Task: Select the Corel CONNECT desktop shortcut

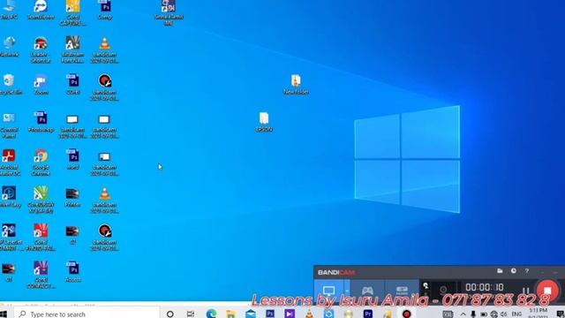Action: click(41, 275)
